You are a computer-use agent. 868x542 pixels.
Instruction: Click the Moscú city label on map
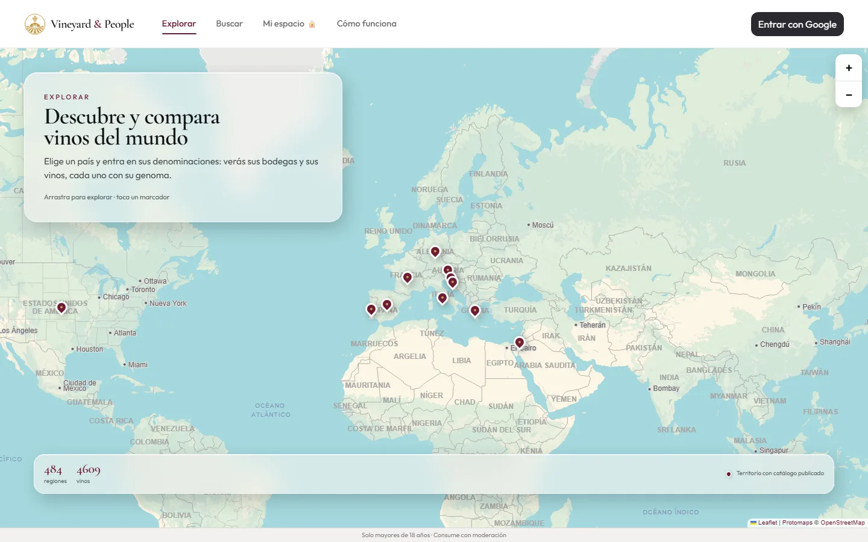click(x=541, y=225)
